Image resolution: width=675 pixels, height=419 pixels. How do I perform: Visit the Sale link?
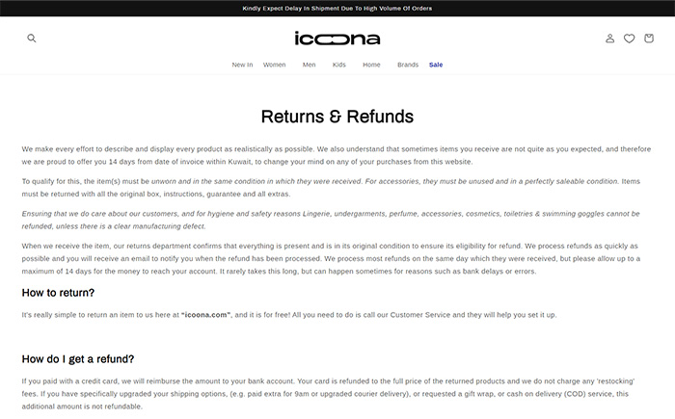pos(436,65)
